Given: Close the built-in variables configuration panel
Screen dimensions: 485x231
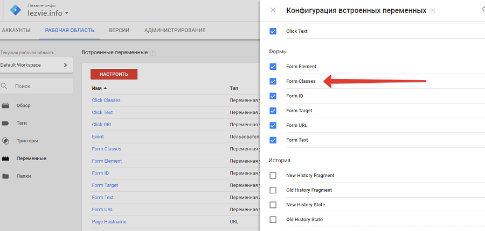Looking at the screenshot, I should click(273, 10).
